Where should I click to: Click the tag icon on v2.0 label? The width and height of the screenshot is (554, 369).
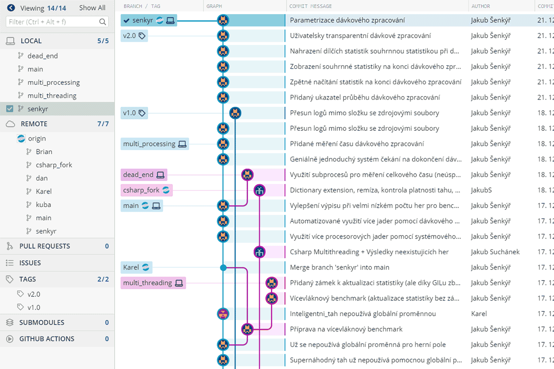(x=142, y=36)
